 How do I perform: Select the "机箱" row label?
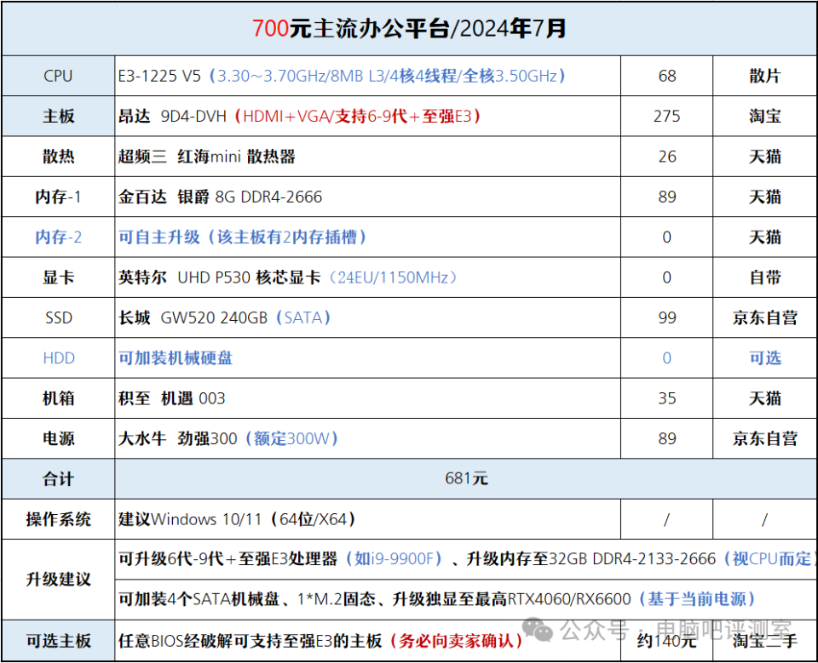click(58, 398)
